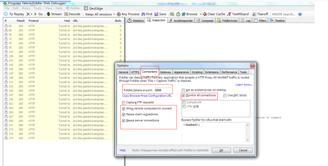This screenshot has width=328, height=166.
Task: Open the Keep: All sessions dropdown
Action: click(100, 14)
